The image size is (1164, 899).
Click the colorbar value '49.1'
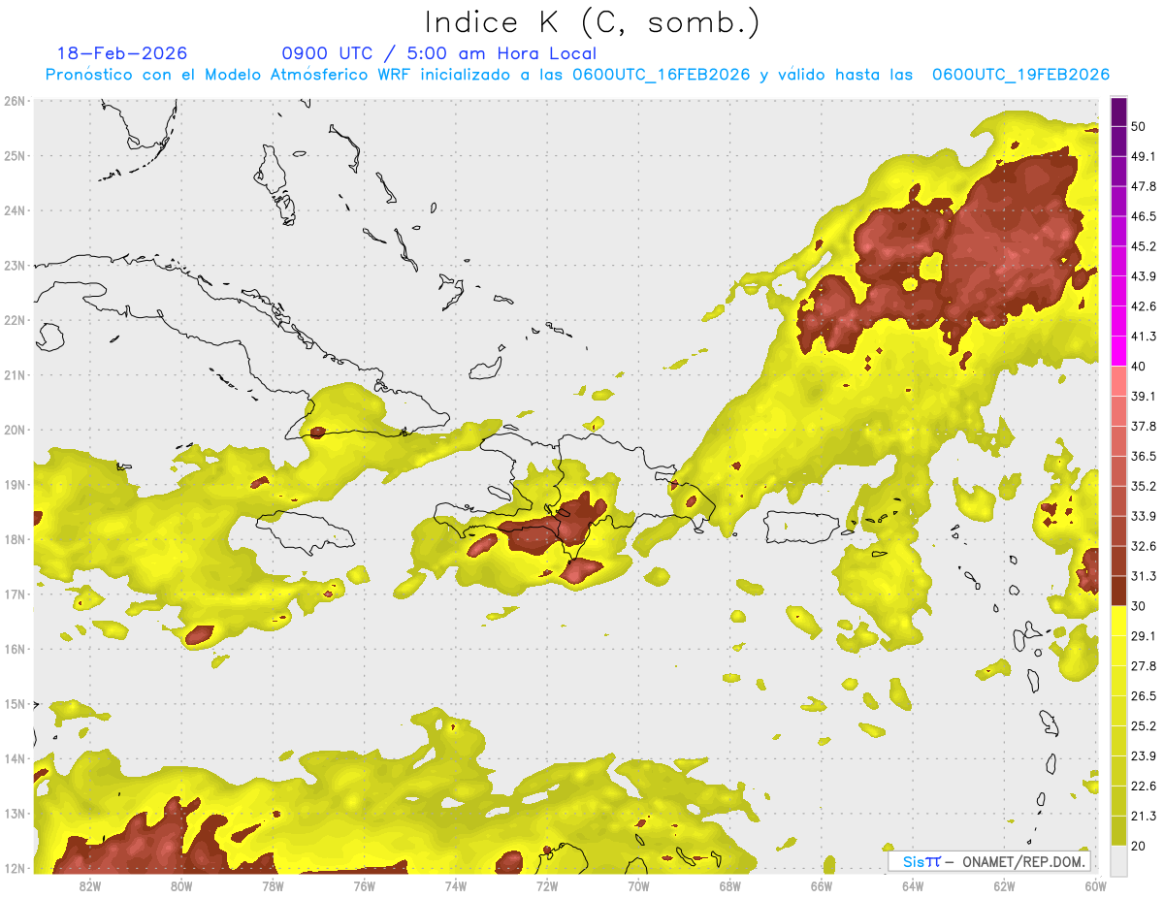click(1143, 156)
